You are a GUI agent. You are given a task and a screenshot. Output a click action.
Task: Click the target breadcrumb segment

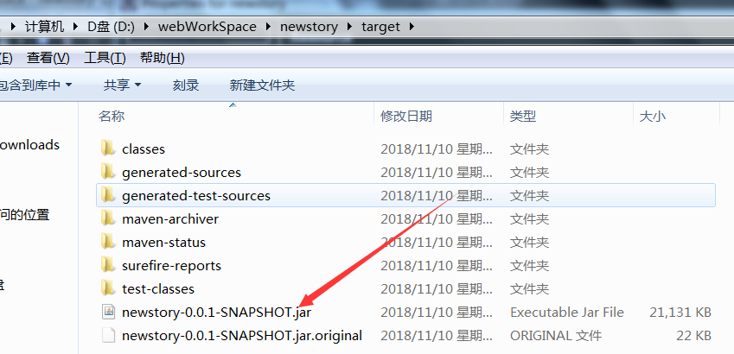[x=380, y=27]
